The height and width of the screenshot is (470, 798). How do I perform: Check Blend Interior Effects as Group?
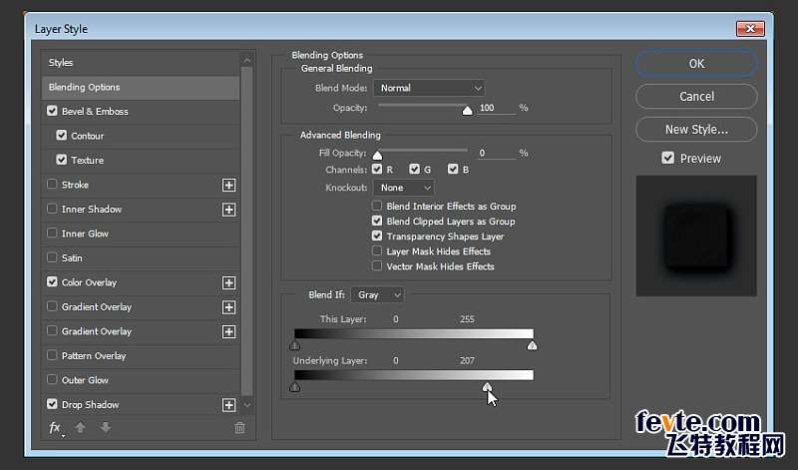point(377,206)
